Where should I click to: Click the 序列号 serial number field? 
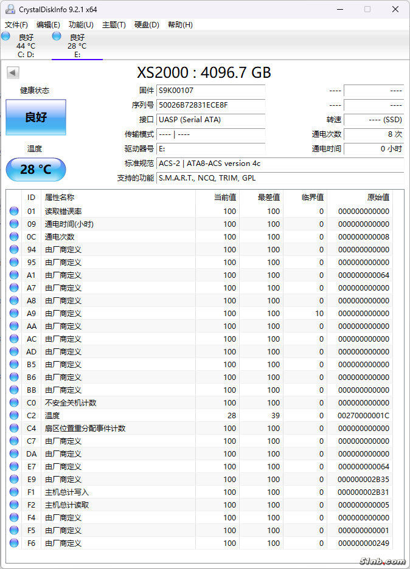[x=210, y=105]
